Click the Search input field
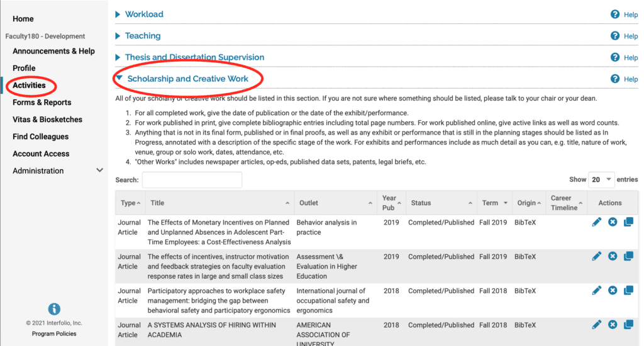The image size is (644, 346). 192,180
